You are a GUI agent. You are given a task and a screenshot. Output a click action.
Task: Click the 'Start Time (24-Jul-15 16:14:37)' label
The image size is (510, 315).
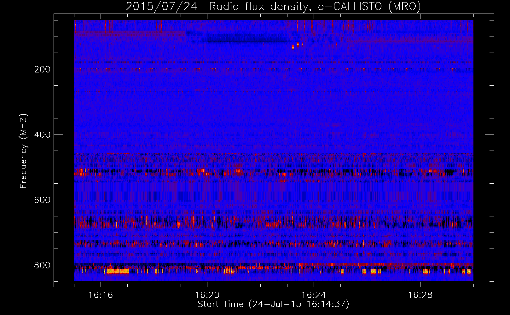pyautogui.click(x=273, y=304)
